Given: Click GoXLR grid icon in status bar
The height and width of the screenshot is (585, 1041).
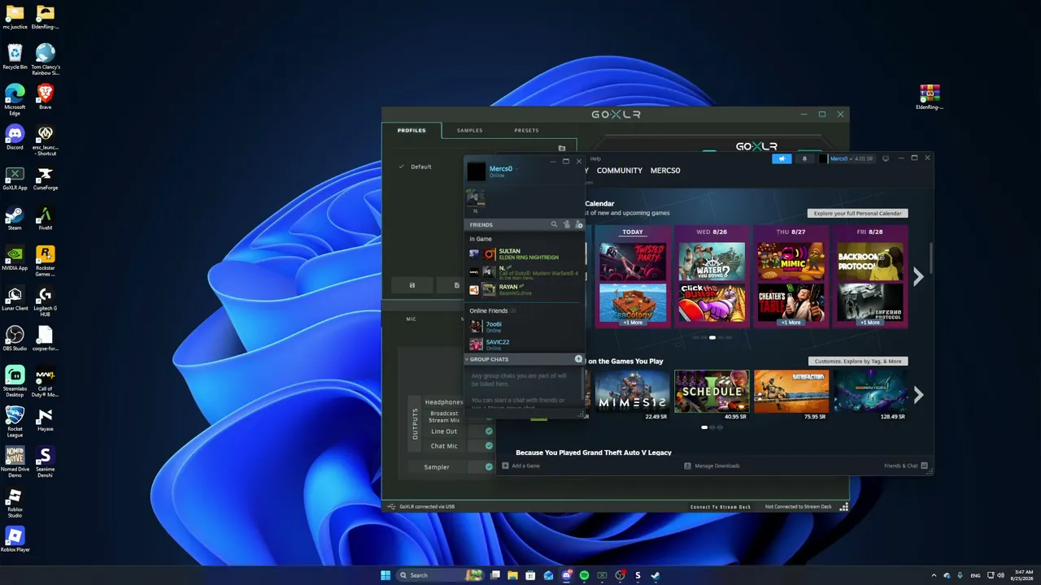Looking at the screenshot, I should coord(843,506).
